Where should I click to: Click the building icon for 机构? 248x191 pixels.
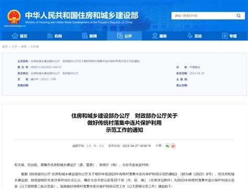coord(50,36)
